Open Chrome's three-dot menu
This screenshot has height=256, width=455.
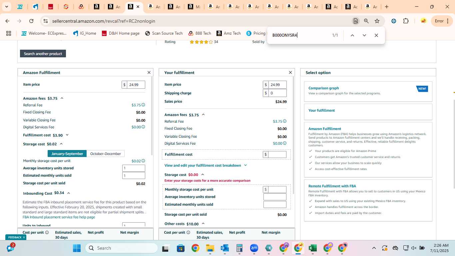(x=447, y=21)
